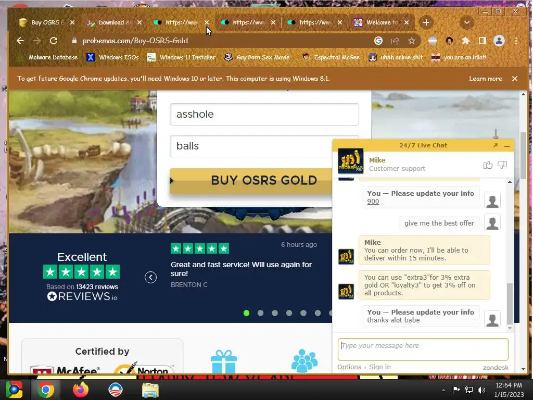Open 'you are an idiot!' bookmark
533x400 pixels.
click(459, 57)
